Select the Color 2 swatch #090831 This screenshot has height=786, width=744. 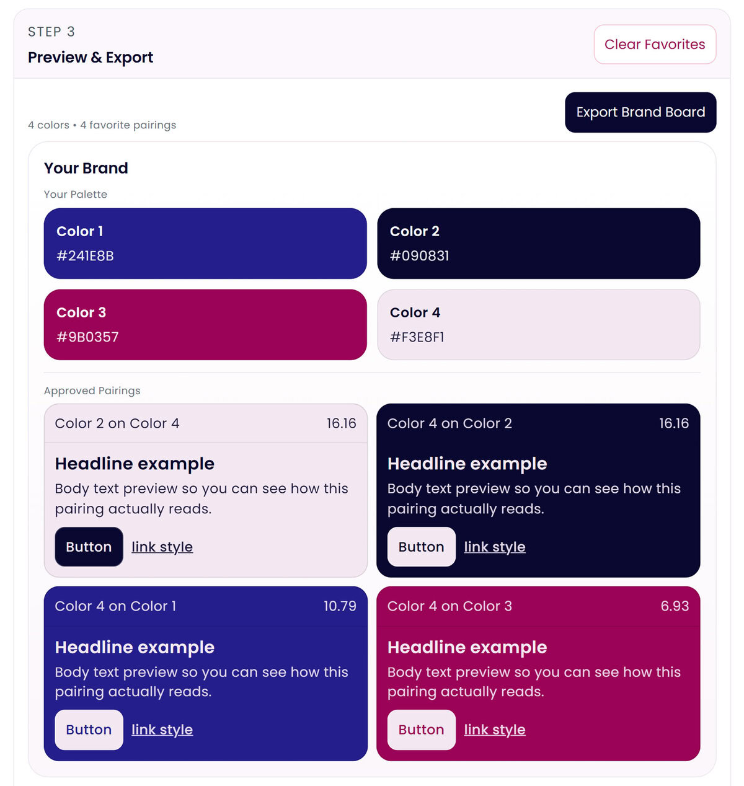[538, 244]
